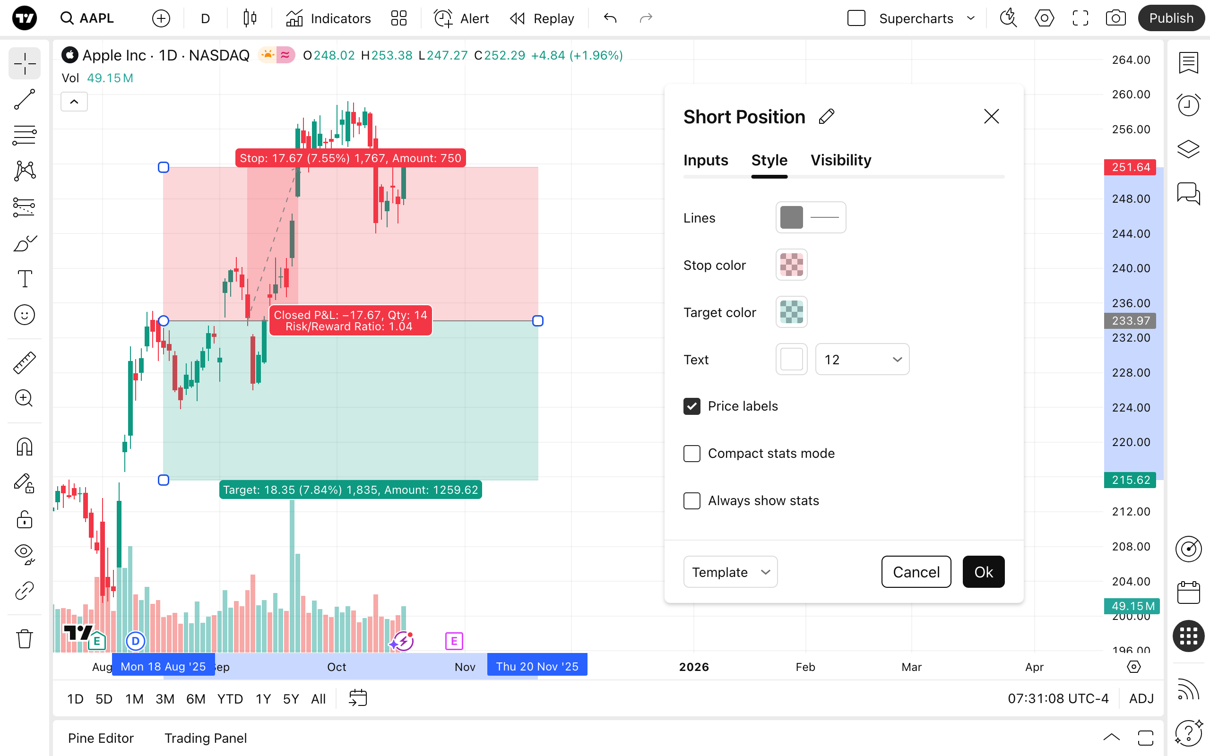Enable Always show stats
This screenshot has width=1210, height=756.
point(692,500)
